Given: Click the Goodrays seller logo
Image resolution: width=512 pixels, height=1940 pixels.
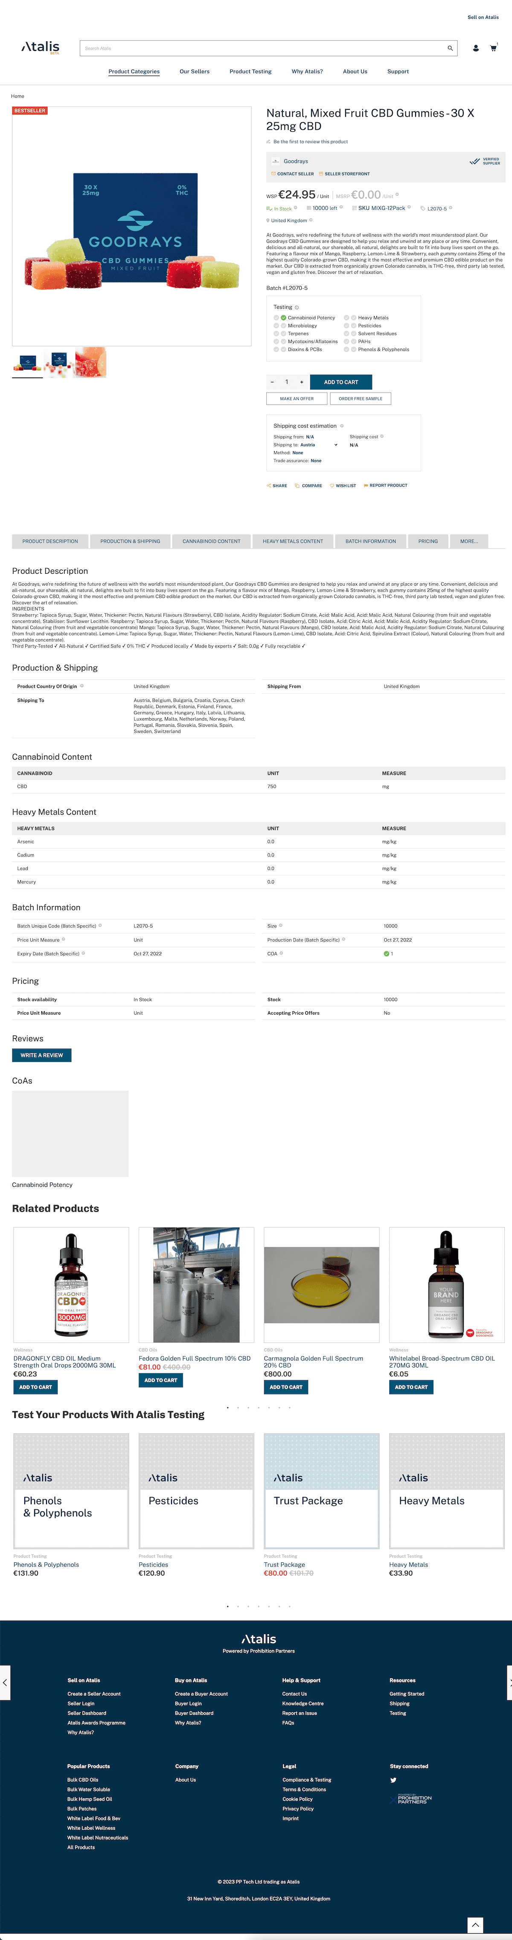Looking at the screenshot, I should click(276, 161).
